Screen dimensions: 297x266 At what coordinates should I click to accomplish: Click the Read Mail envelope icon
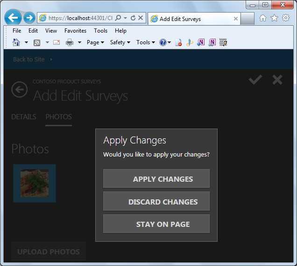[57, 42]
